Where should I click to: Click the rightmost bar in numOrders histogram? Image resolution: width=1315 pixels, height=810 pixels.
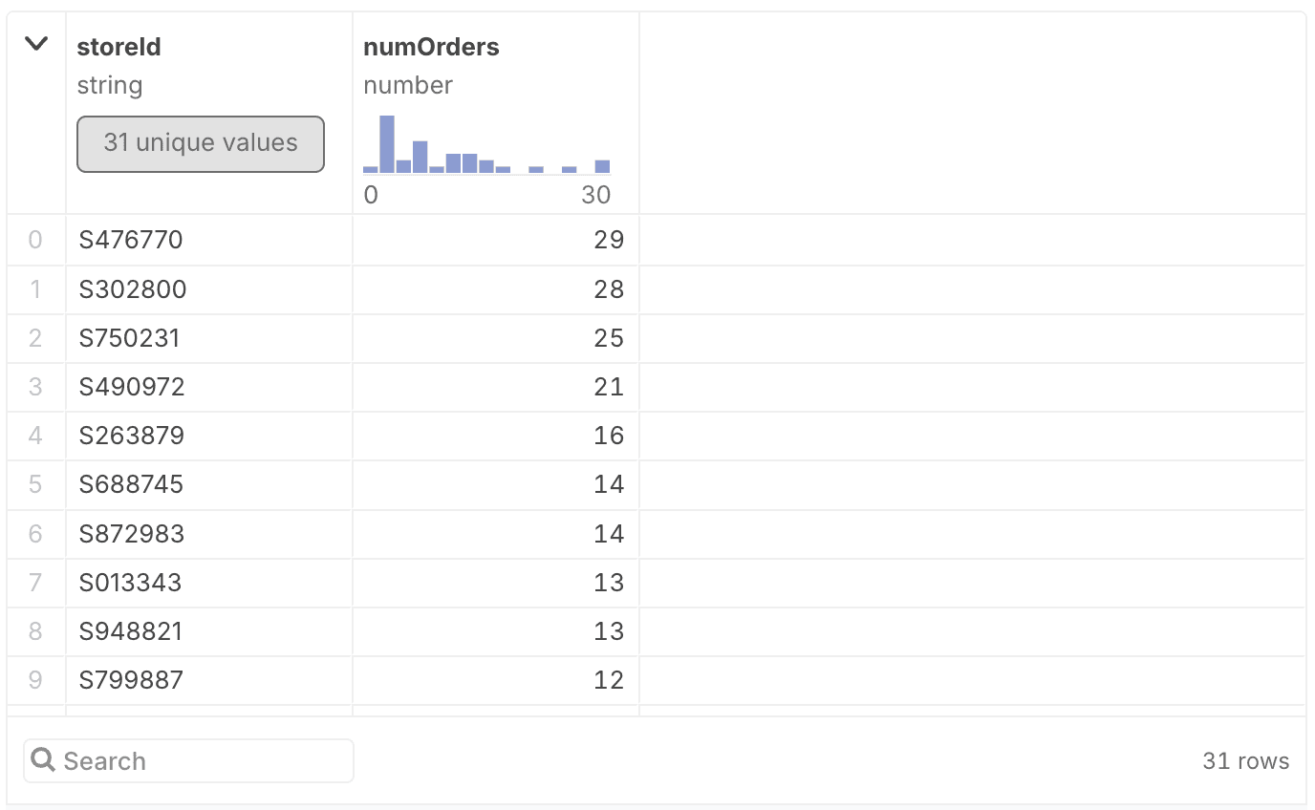pos(602,166)
